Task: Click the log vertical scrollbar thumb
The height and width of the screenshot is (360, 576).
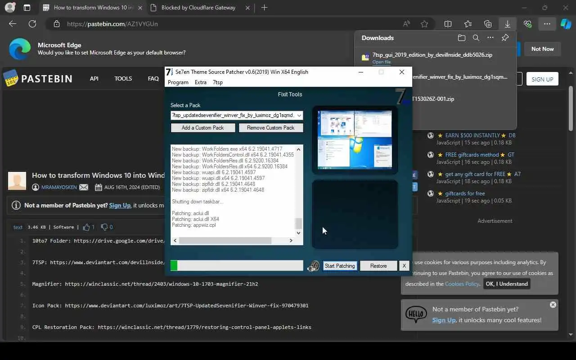Action: pyautogui.click(x=298, y=224)
